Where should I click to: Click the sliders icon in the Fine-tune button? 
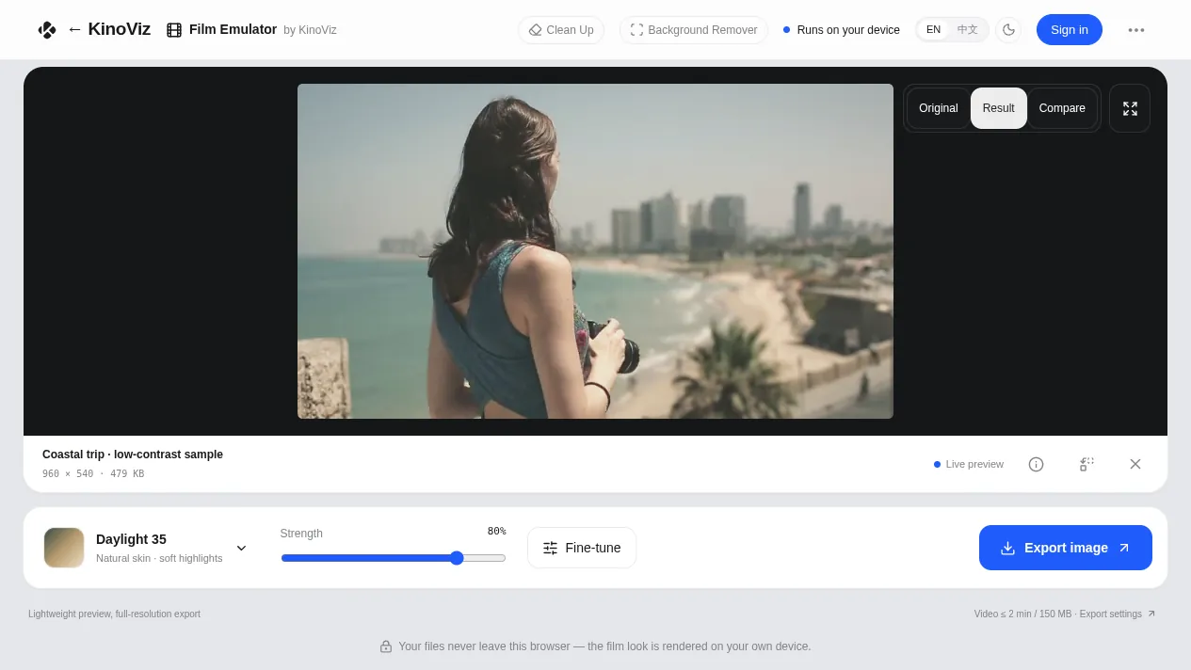pyautogui.click(x=551, y=548)
